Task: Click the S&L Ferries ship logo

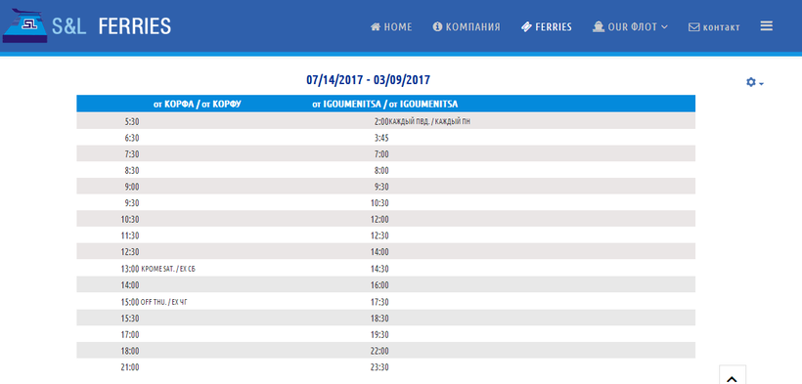Action: [24, 25]
